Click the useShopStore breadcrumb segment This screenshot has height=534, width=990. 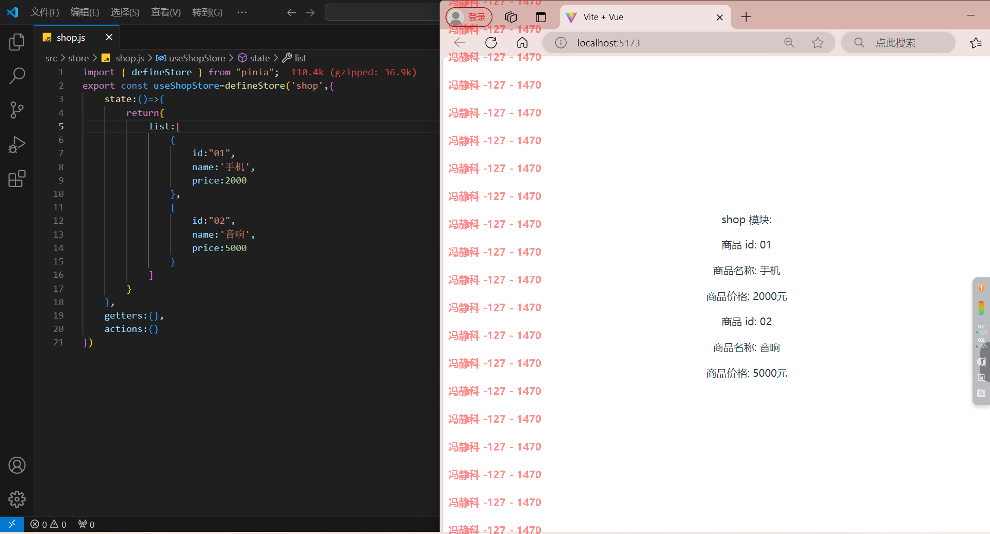click(x=191, y=58)
